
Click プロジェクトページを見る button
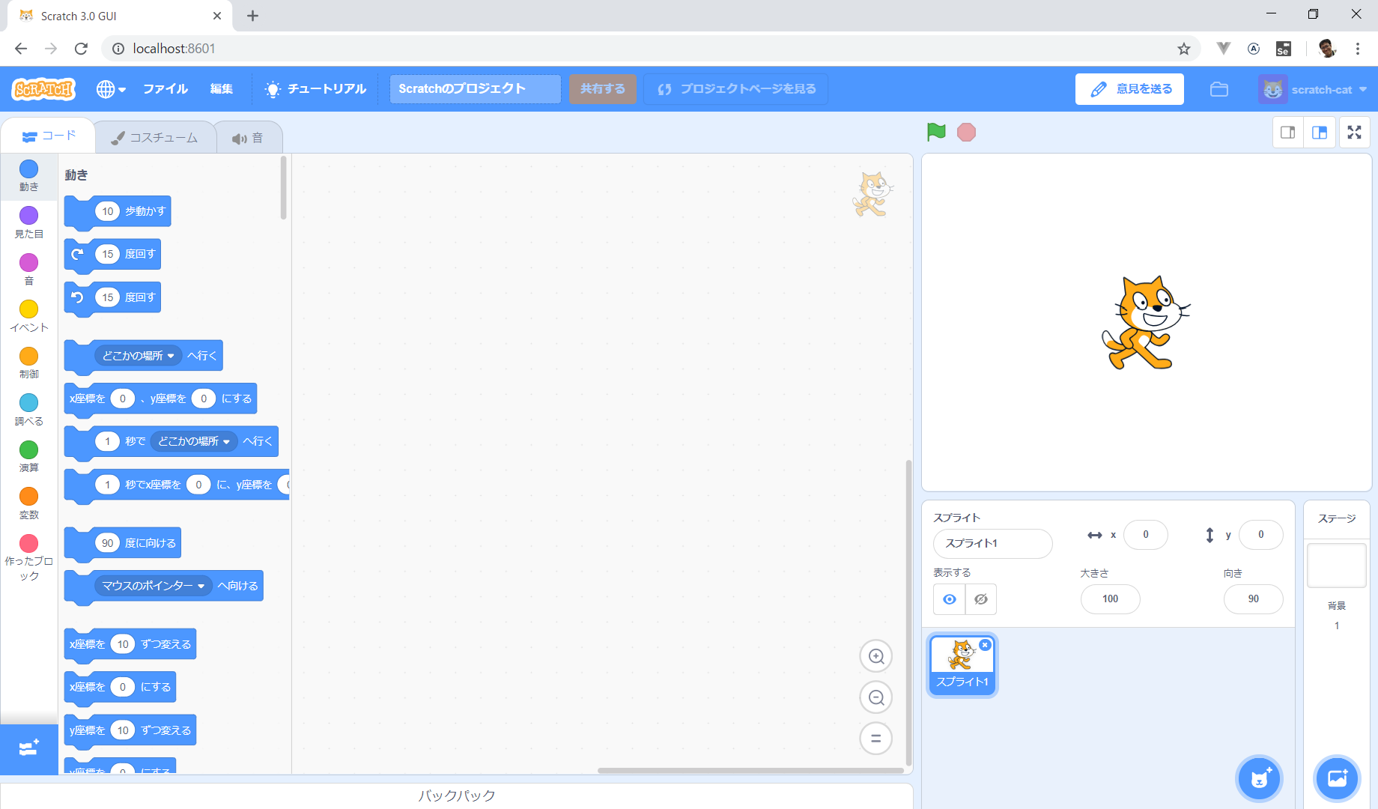(x=736, y=89)
